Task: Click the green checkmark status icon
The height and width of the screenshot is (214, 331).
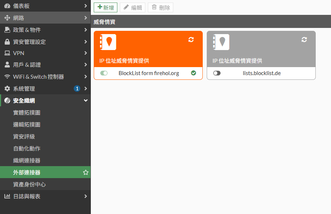Action: click(193, 73)
